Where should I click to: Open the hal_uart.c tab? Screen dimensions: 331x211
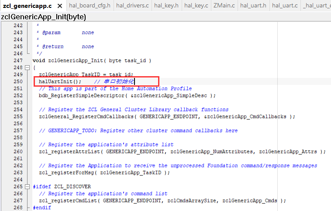(x=285, y=6)
